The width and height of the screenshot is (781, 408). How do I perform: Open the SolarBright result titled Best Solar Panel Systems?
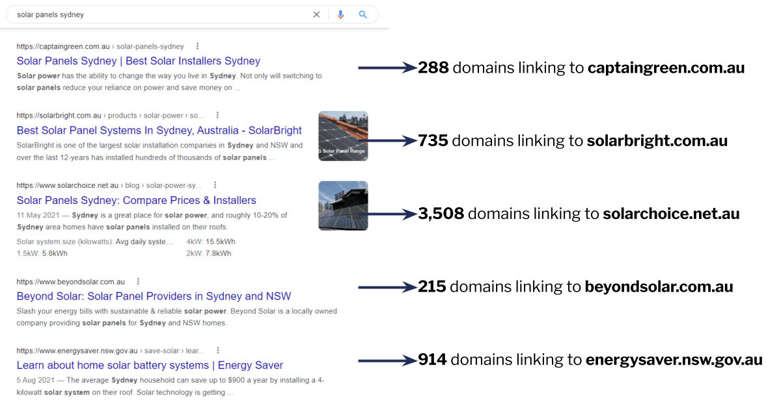(159, 130)
